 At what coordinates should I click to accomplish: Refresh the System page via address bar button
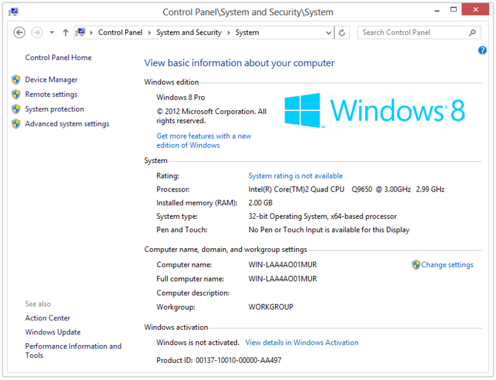(x=342, y=33)
